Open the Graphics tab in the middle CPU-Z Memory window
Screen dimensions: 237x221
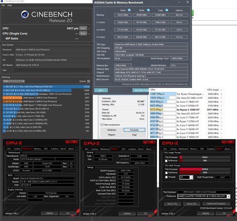click(x=132, y=149)
